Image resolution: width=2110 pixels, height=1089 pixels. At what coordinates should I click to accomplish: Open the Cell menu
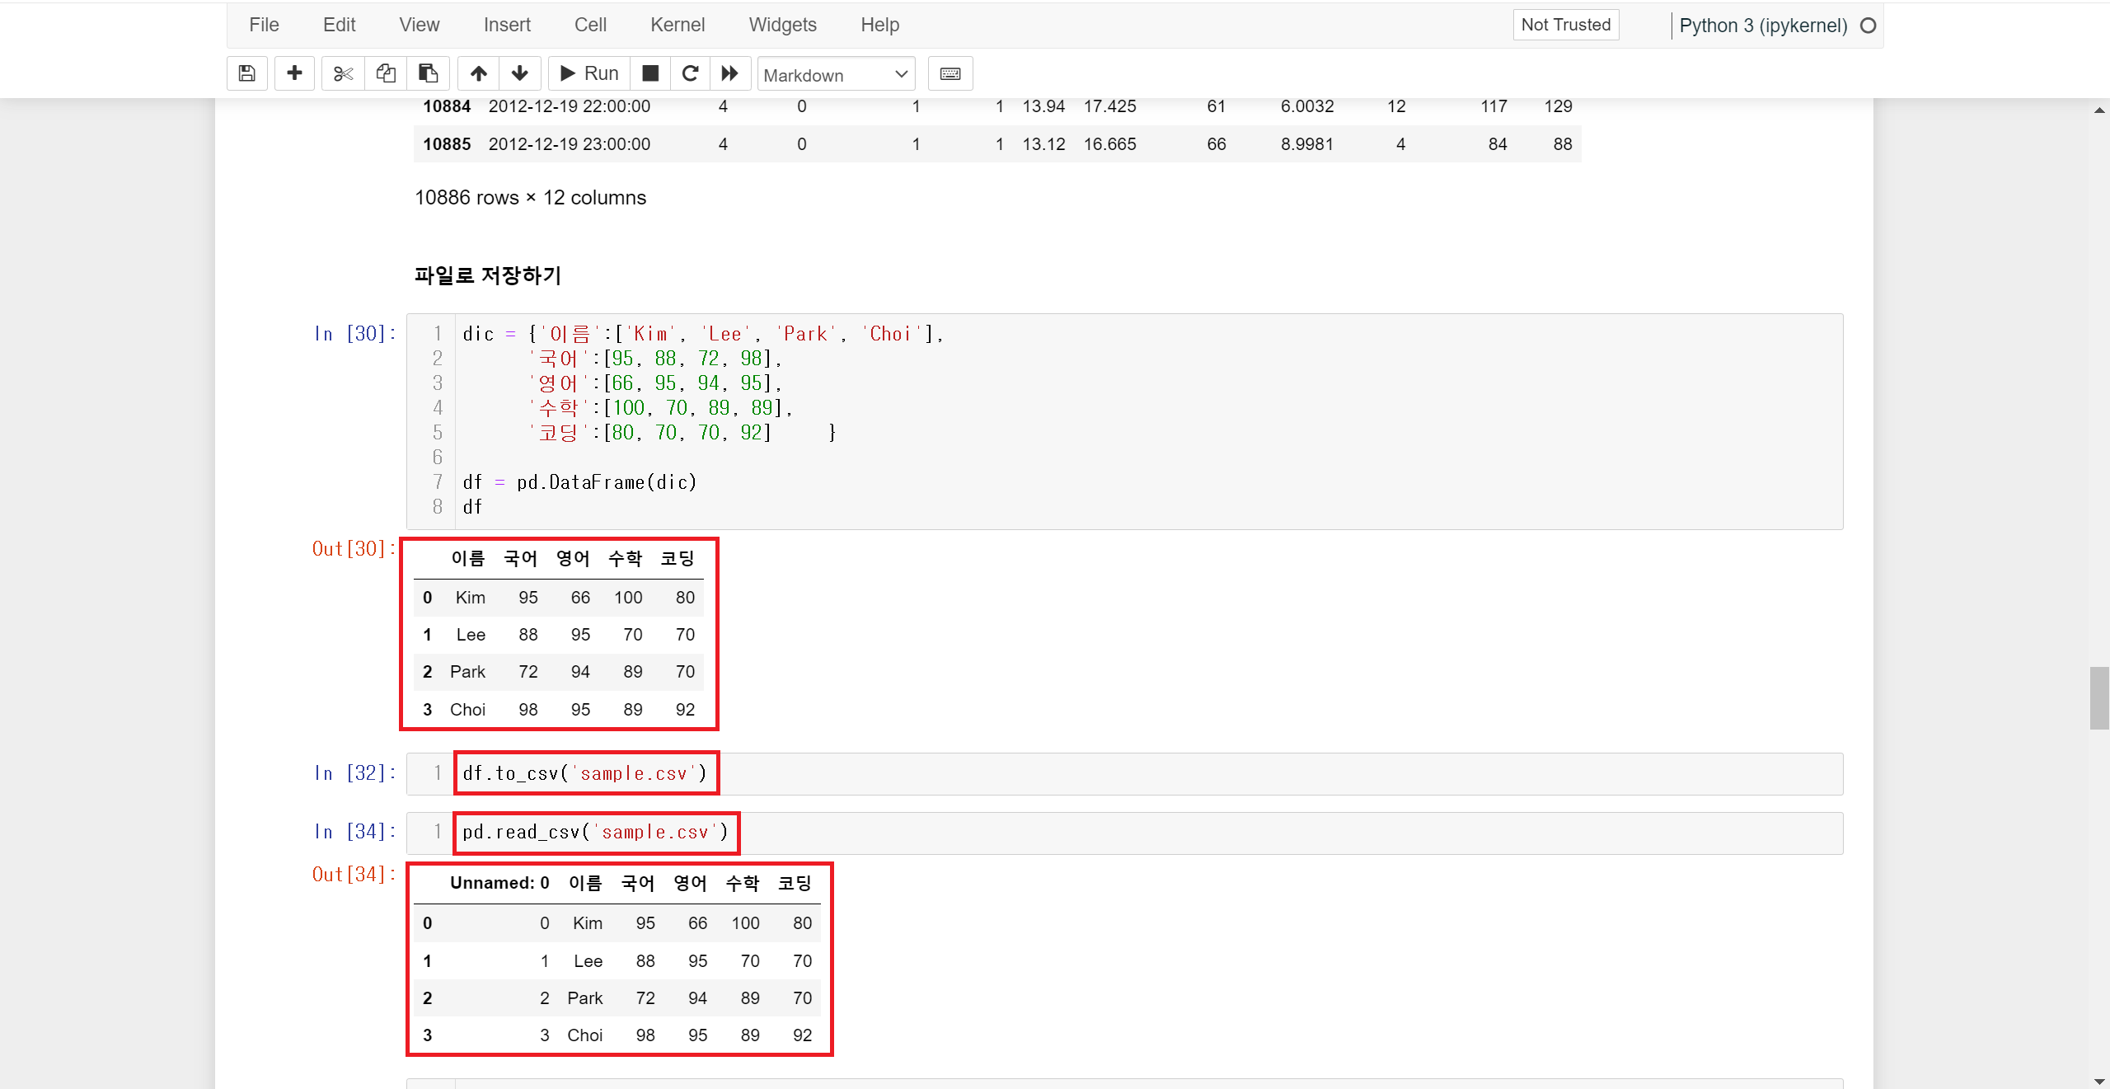coord(590,25)
